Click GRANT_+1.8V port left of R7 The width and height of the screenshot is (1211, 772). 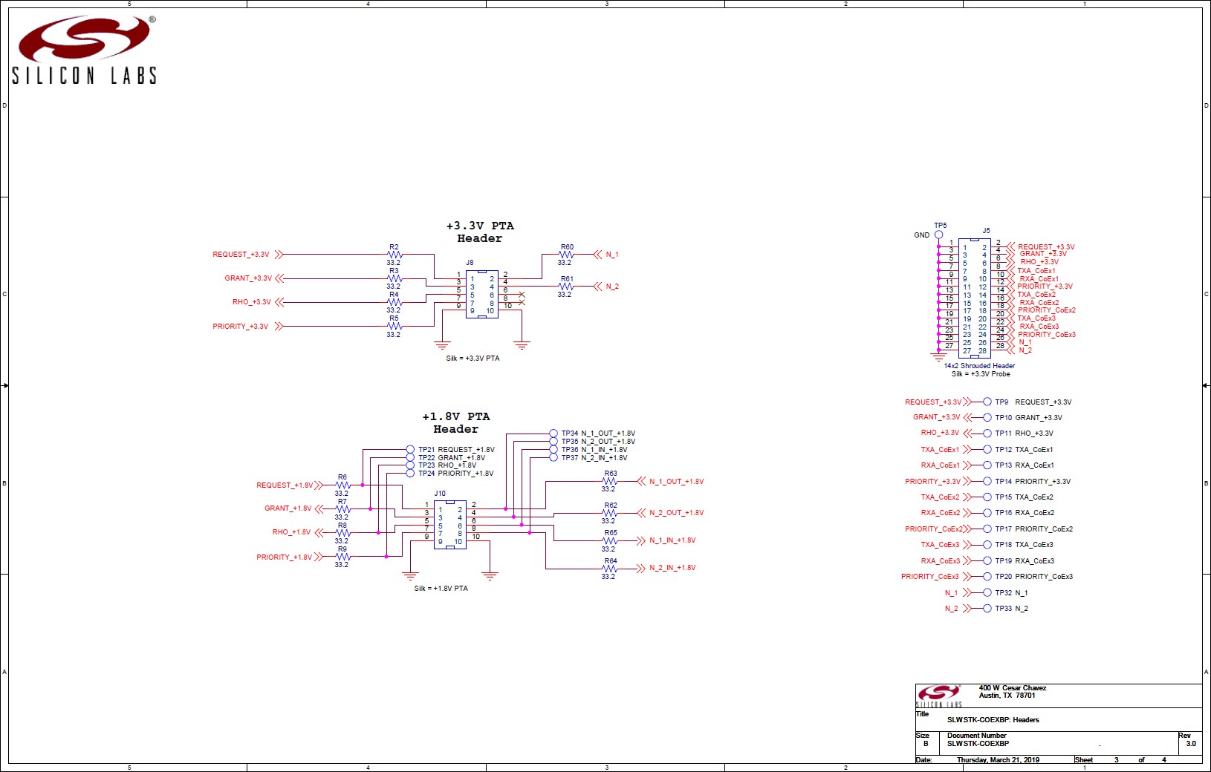[293, 509]
